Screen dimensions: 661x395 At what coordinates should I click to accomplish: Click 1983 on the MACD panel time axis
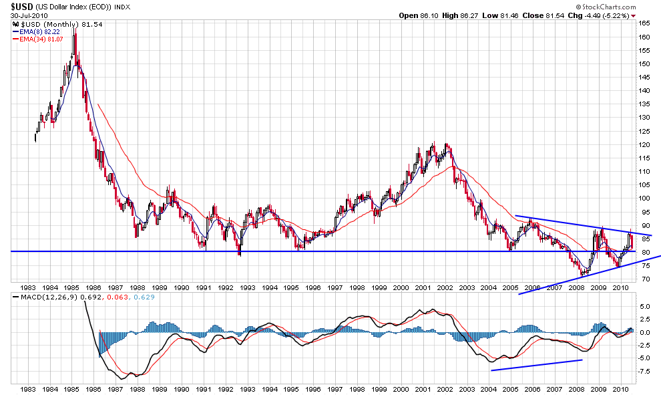coord(28,389)
